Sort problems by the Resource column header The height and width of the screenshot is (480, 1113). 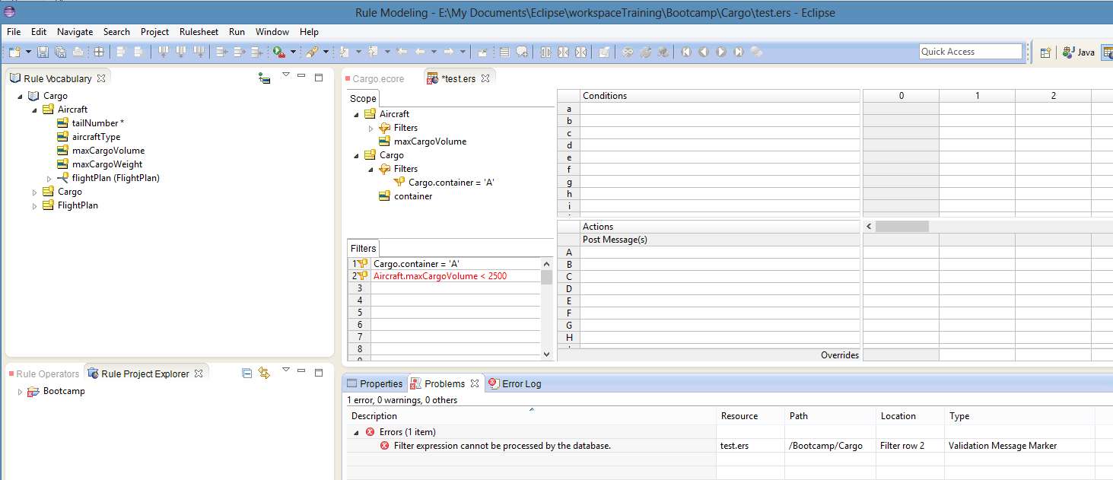pyautogui.click(x=752, y=416)
